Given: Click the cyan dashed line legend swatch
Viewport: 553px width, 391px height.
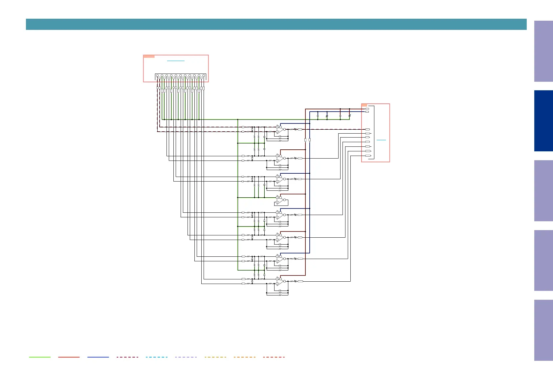Looking at the screenshot, I should click(157, 357).
